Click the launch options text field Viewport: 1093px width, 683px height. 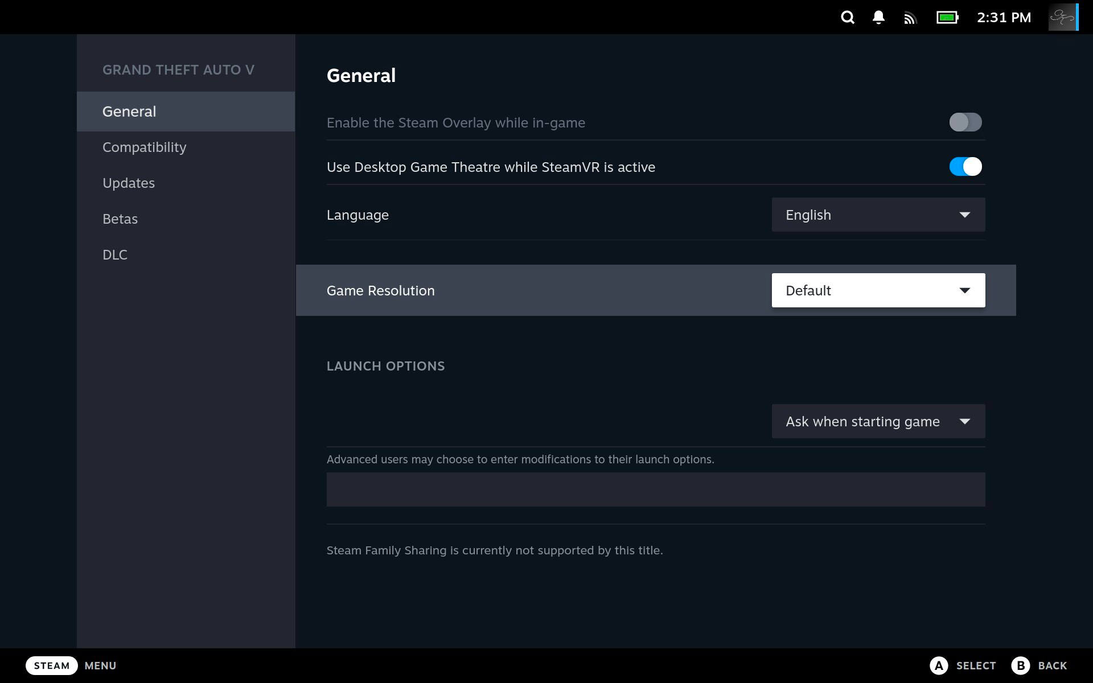pyautogui.click(x=656, y=489)
